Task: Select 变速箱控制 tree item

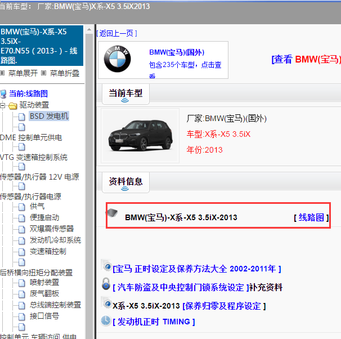Action: pos(48,251)
